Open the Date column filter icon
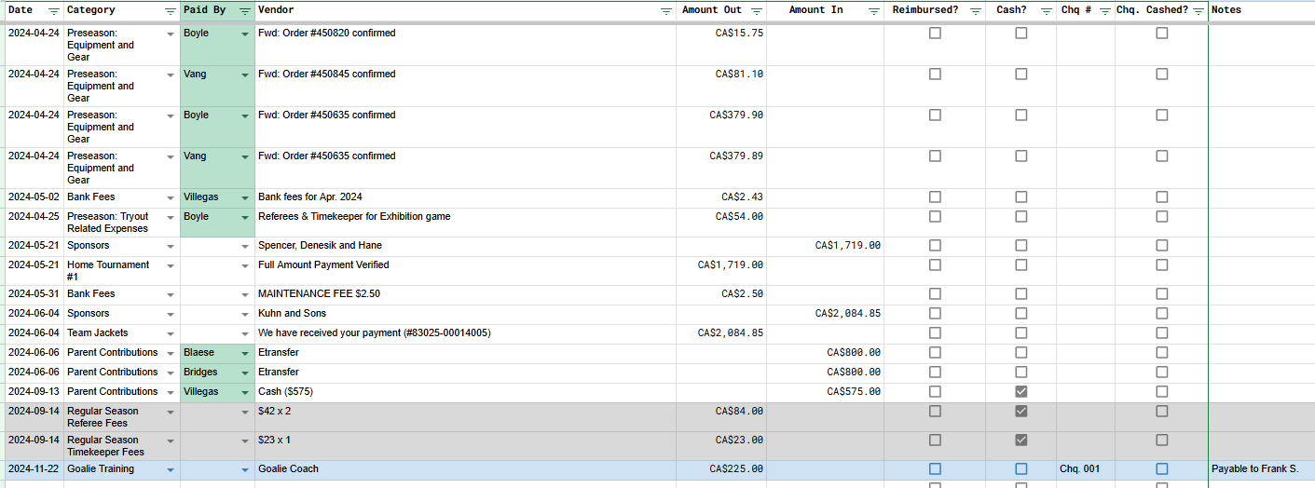The image size is (1315, 488). tap(53, 11)
